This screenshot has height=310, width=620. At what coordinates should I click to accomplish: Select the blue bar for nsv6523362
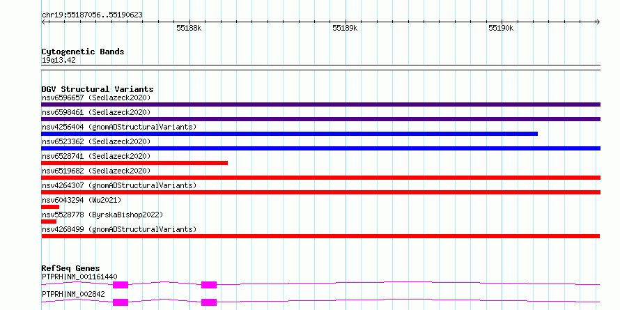[x=320, y=148]
